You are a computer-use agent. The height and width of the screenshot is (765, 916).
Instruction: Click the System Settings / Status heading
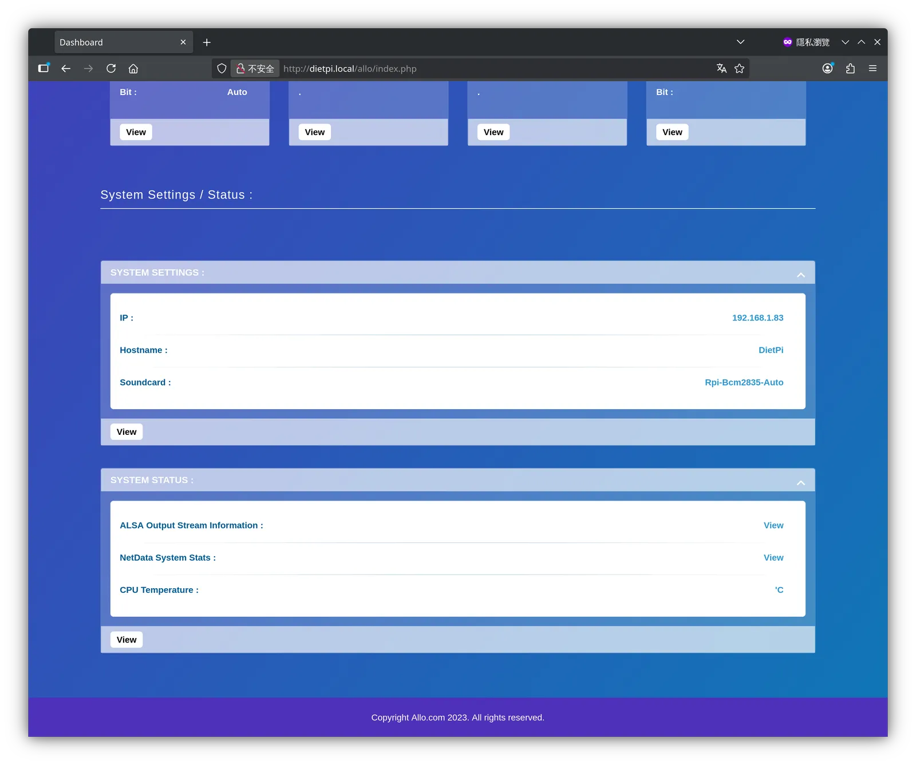pos(176,195)
